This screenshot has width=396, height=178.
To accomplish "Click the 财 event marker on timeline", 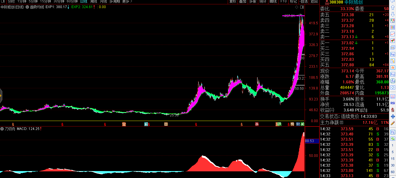I will (298, 124).
